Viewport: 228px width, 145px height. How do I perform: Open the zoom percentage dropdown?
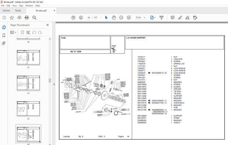tap(145, 18)
